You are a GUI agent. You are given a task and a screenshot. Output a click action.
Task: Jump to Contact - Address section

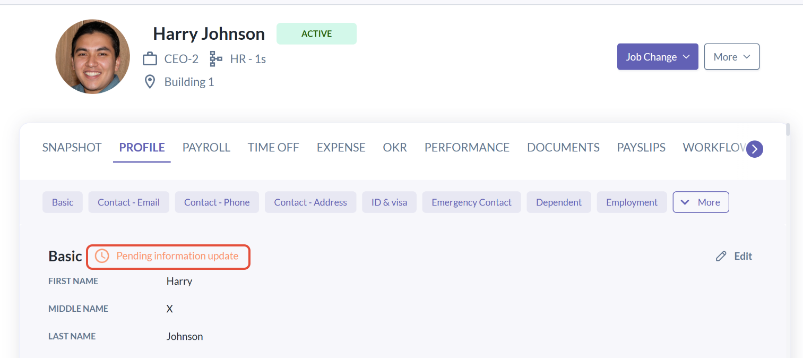click(x=310, y=202)
